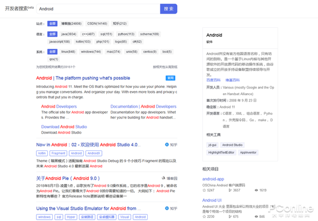Click the 官网 badge on first result
This screenshot has height=221, width=318.
(x=170, y=78)
